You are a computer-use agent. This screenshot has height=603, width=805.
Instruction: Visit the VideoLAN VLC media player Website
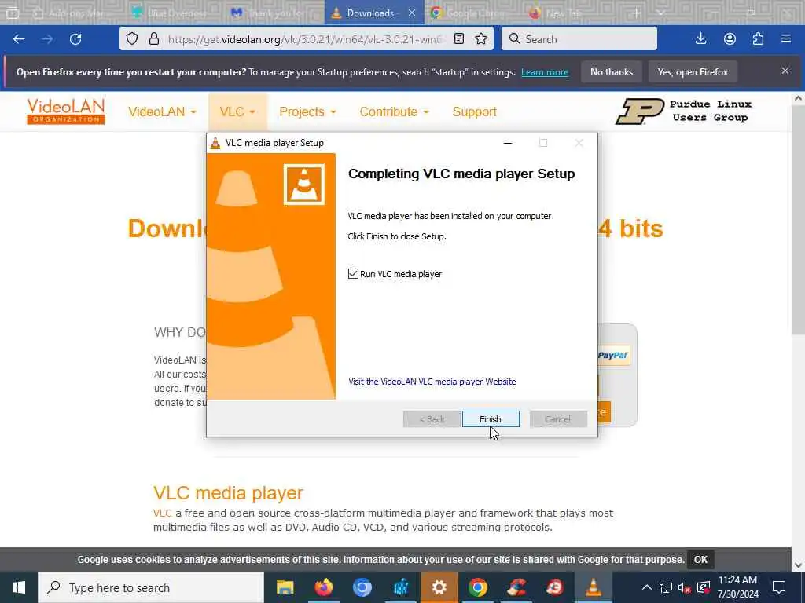coord(432,382)
